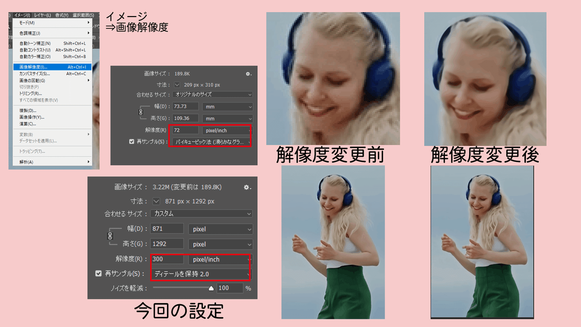Click the 幅(D) field showing 871
Screen dimensions: 581x327
tap(167, 229)
